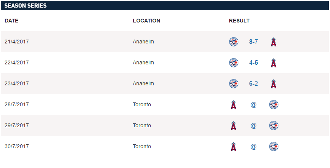This screenshot has height=168, width=330.
Task: Click the Location column header
Action: 146,21
